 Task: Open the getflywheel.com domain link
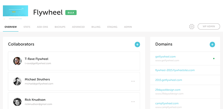tap(165, 57)
